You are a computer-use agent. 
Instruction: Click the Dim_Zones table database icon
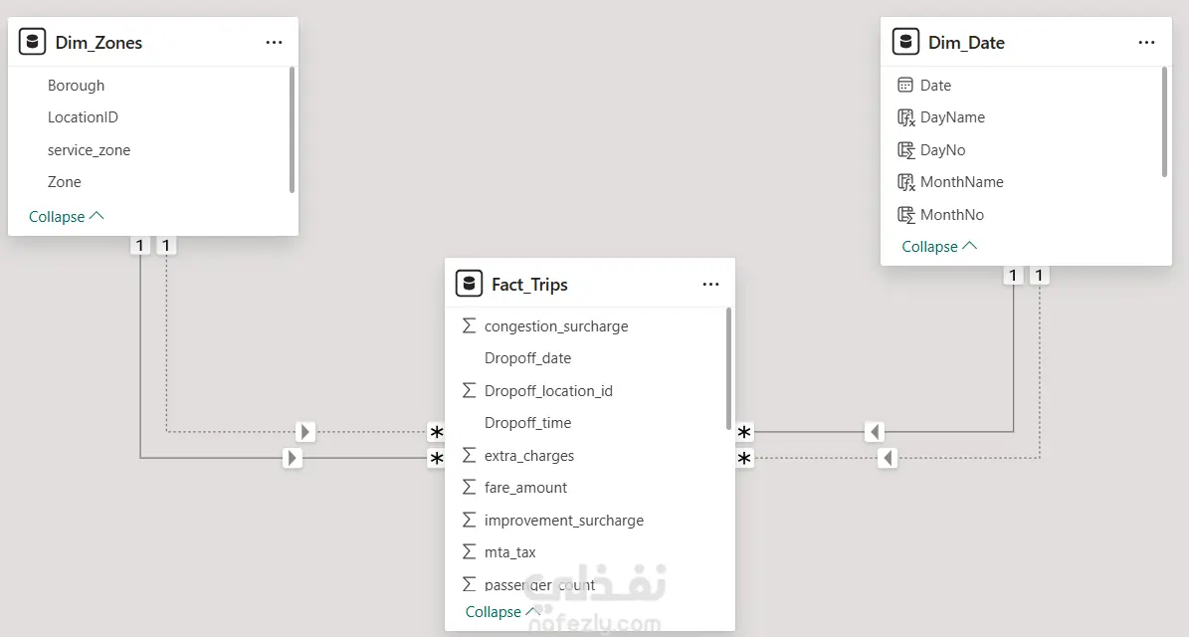(33, 42)
